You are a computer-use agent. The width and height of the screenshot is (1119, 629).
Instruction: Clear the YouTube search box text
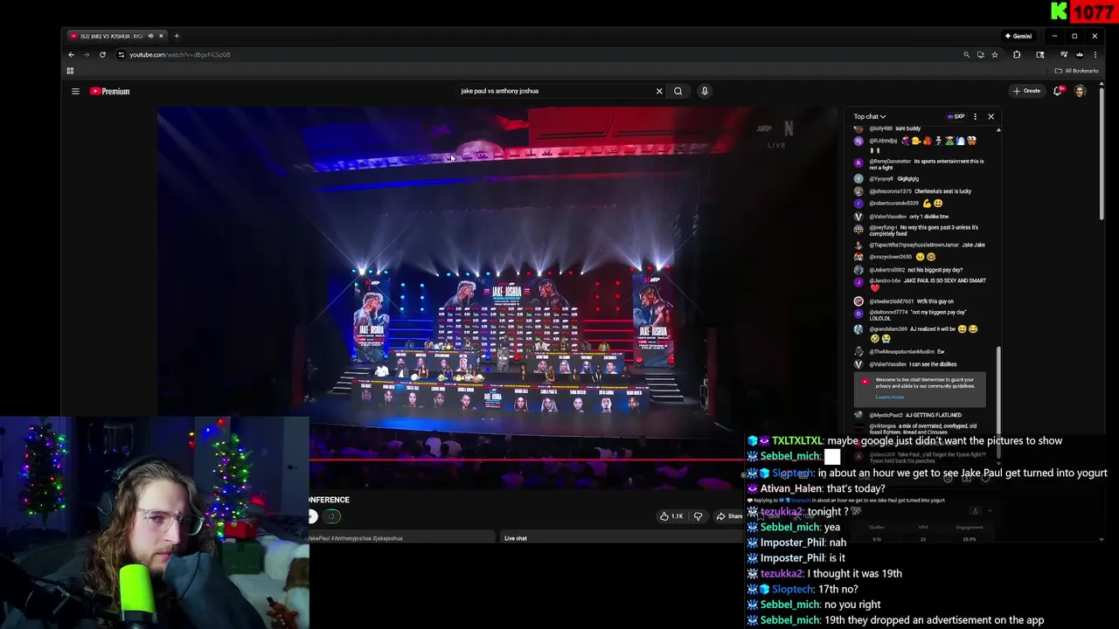(659, 91)
